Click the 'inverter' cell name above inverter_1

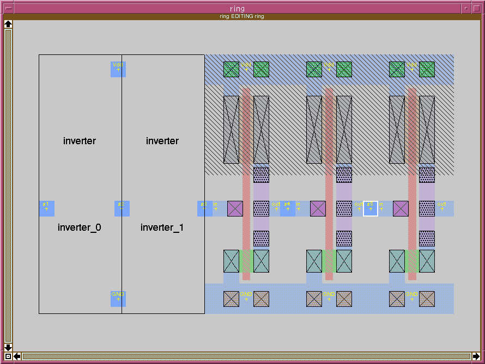[162, 141]
